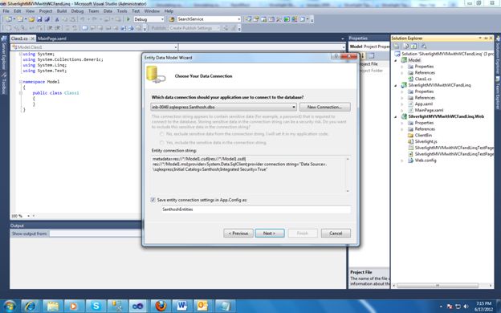This screenshot has height=313, width=501.
Task: Collapse the SilverlightMVVMwithWCFandLinq.Web project node
Action: (x=396, y=116)
